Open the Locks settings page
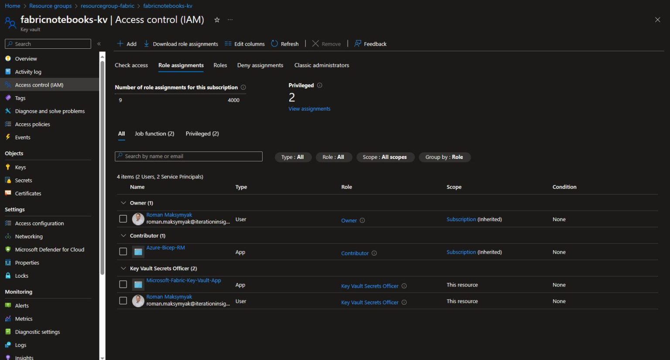670x360 pixels. coord(21,276)
